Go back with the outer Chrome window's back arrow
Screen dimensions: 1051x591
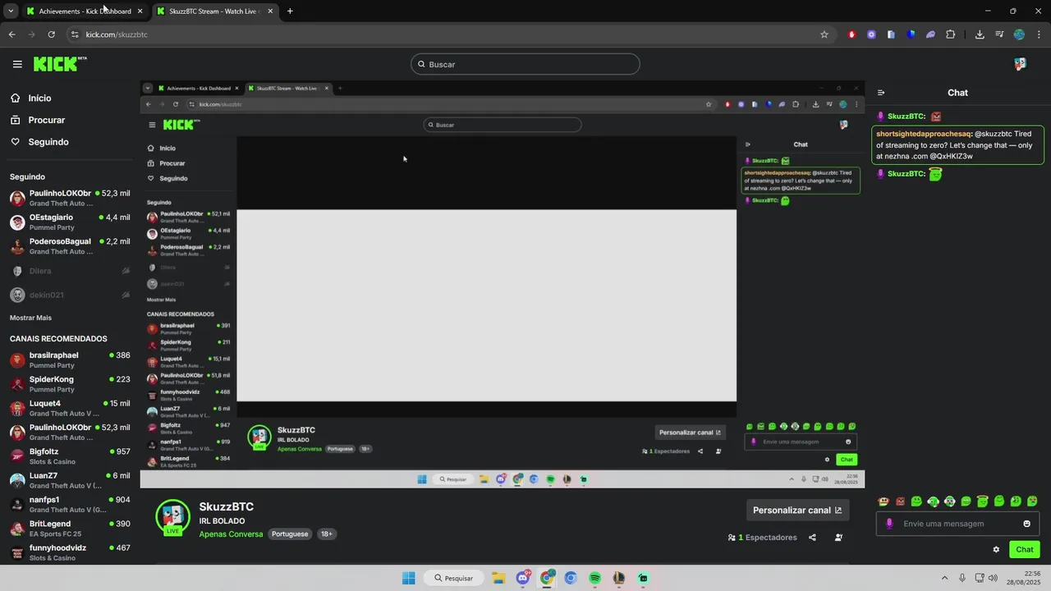(x=11, y=34)
